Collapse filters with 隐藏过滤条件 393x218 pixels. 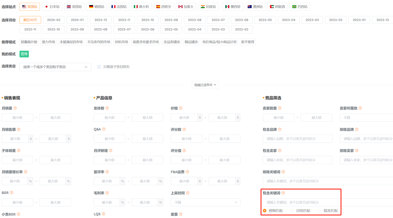205,85
